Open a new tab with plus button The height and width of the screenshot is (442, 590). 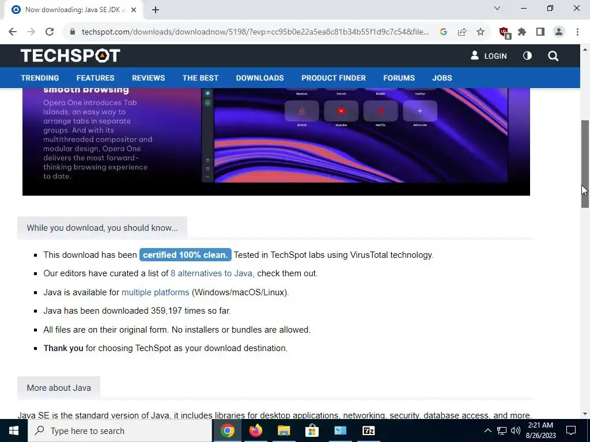(x=156, y=10)
